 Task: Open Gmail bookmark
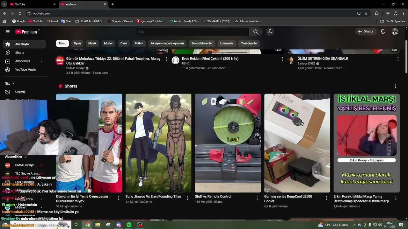pos(52,21)
